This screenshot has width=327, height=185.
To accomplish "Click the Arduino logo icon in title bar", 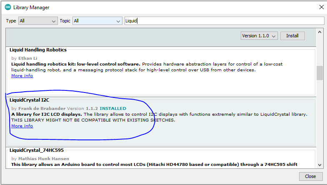I will click(8, 7).
